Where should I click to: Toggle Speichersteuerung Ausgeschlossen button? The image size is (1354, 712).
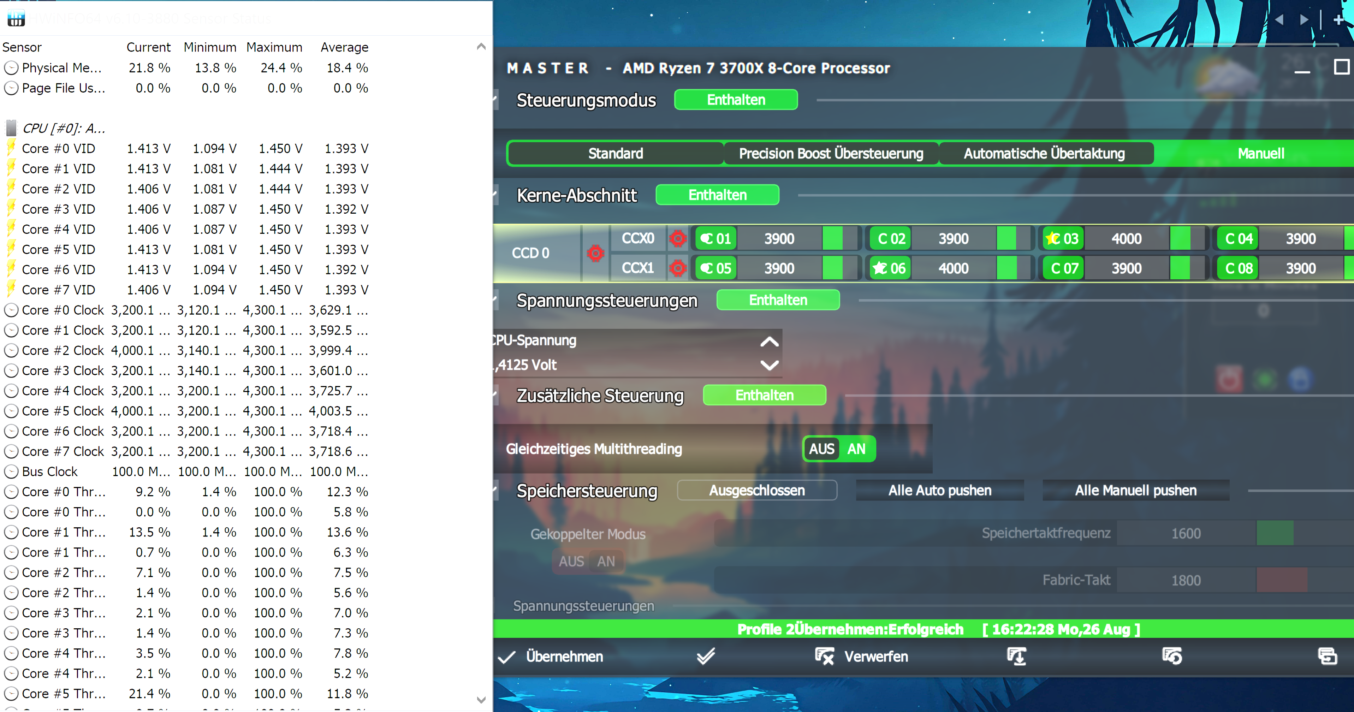756,490
